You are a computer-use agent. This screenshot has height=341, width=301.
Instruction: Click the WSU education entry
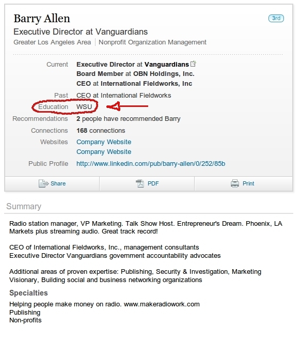84,107
